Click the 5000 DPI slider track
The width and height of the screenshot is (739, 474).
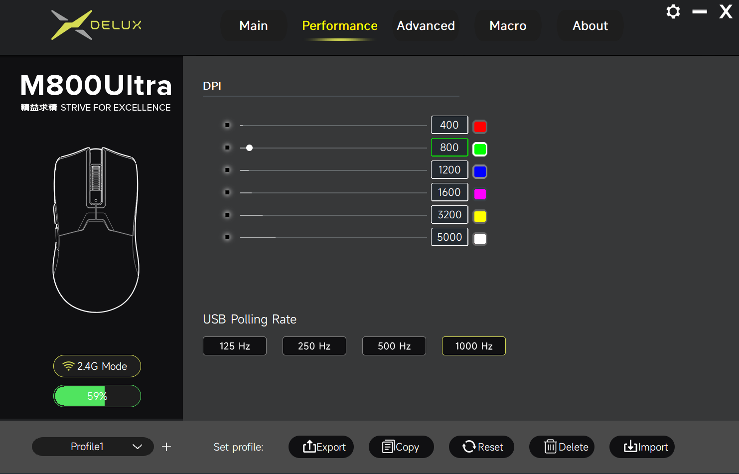tap(333, 238)
